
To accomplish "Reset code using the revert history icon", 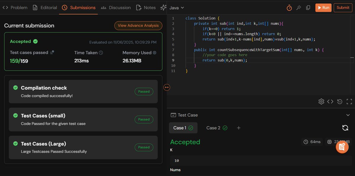I will pos(340,101).
